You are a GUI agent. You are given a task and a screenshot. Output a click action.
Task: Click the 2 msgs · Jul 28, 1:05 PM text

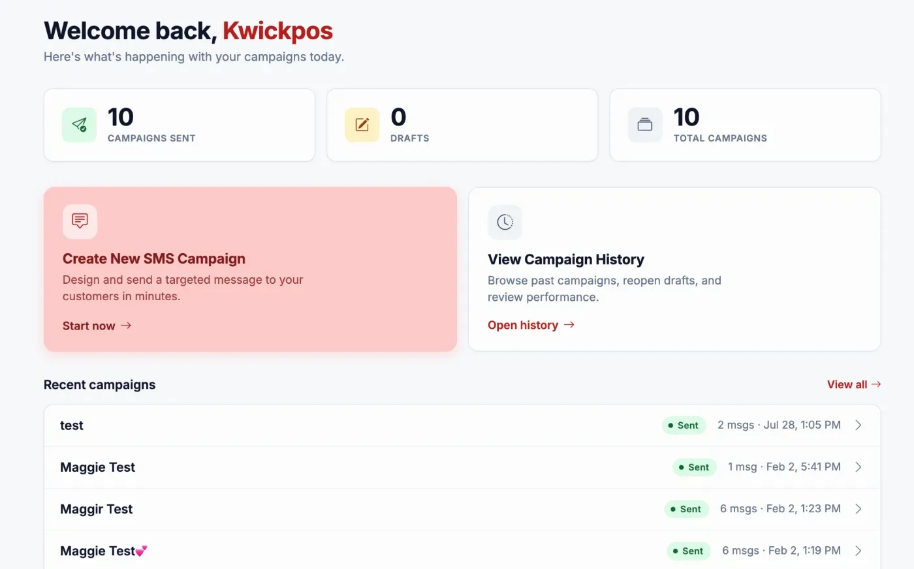pos(779,425)
